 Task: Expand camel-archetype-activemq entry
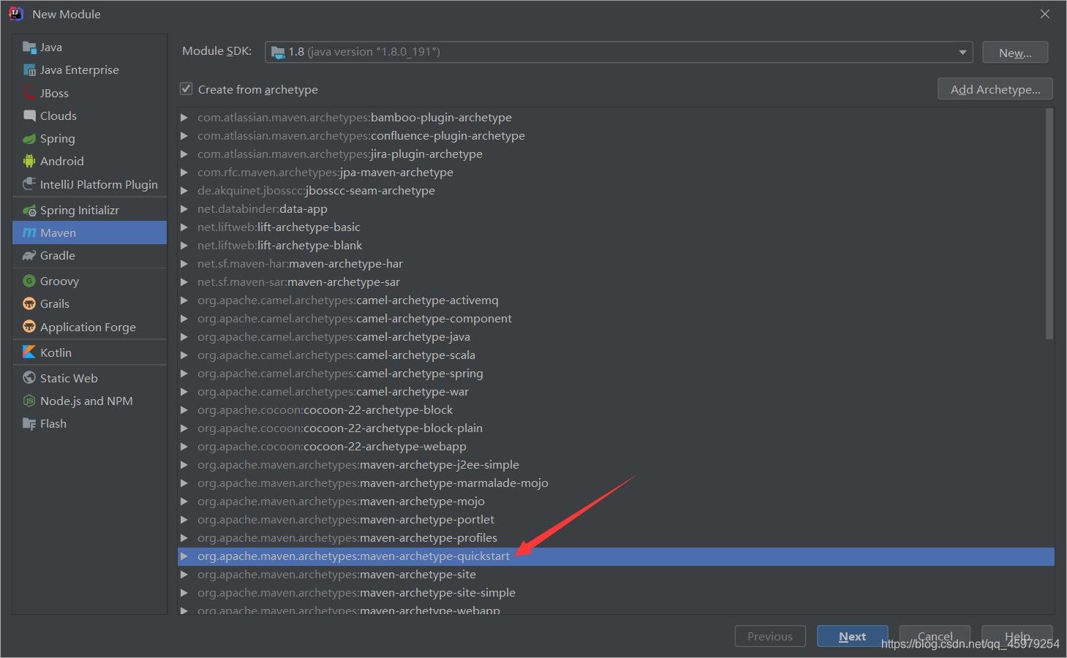click(x=184, y=300)
